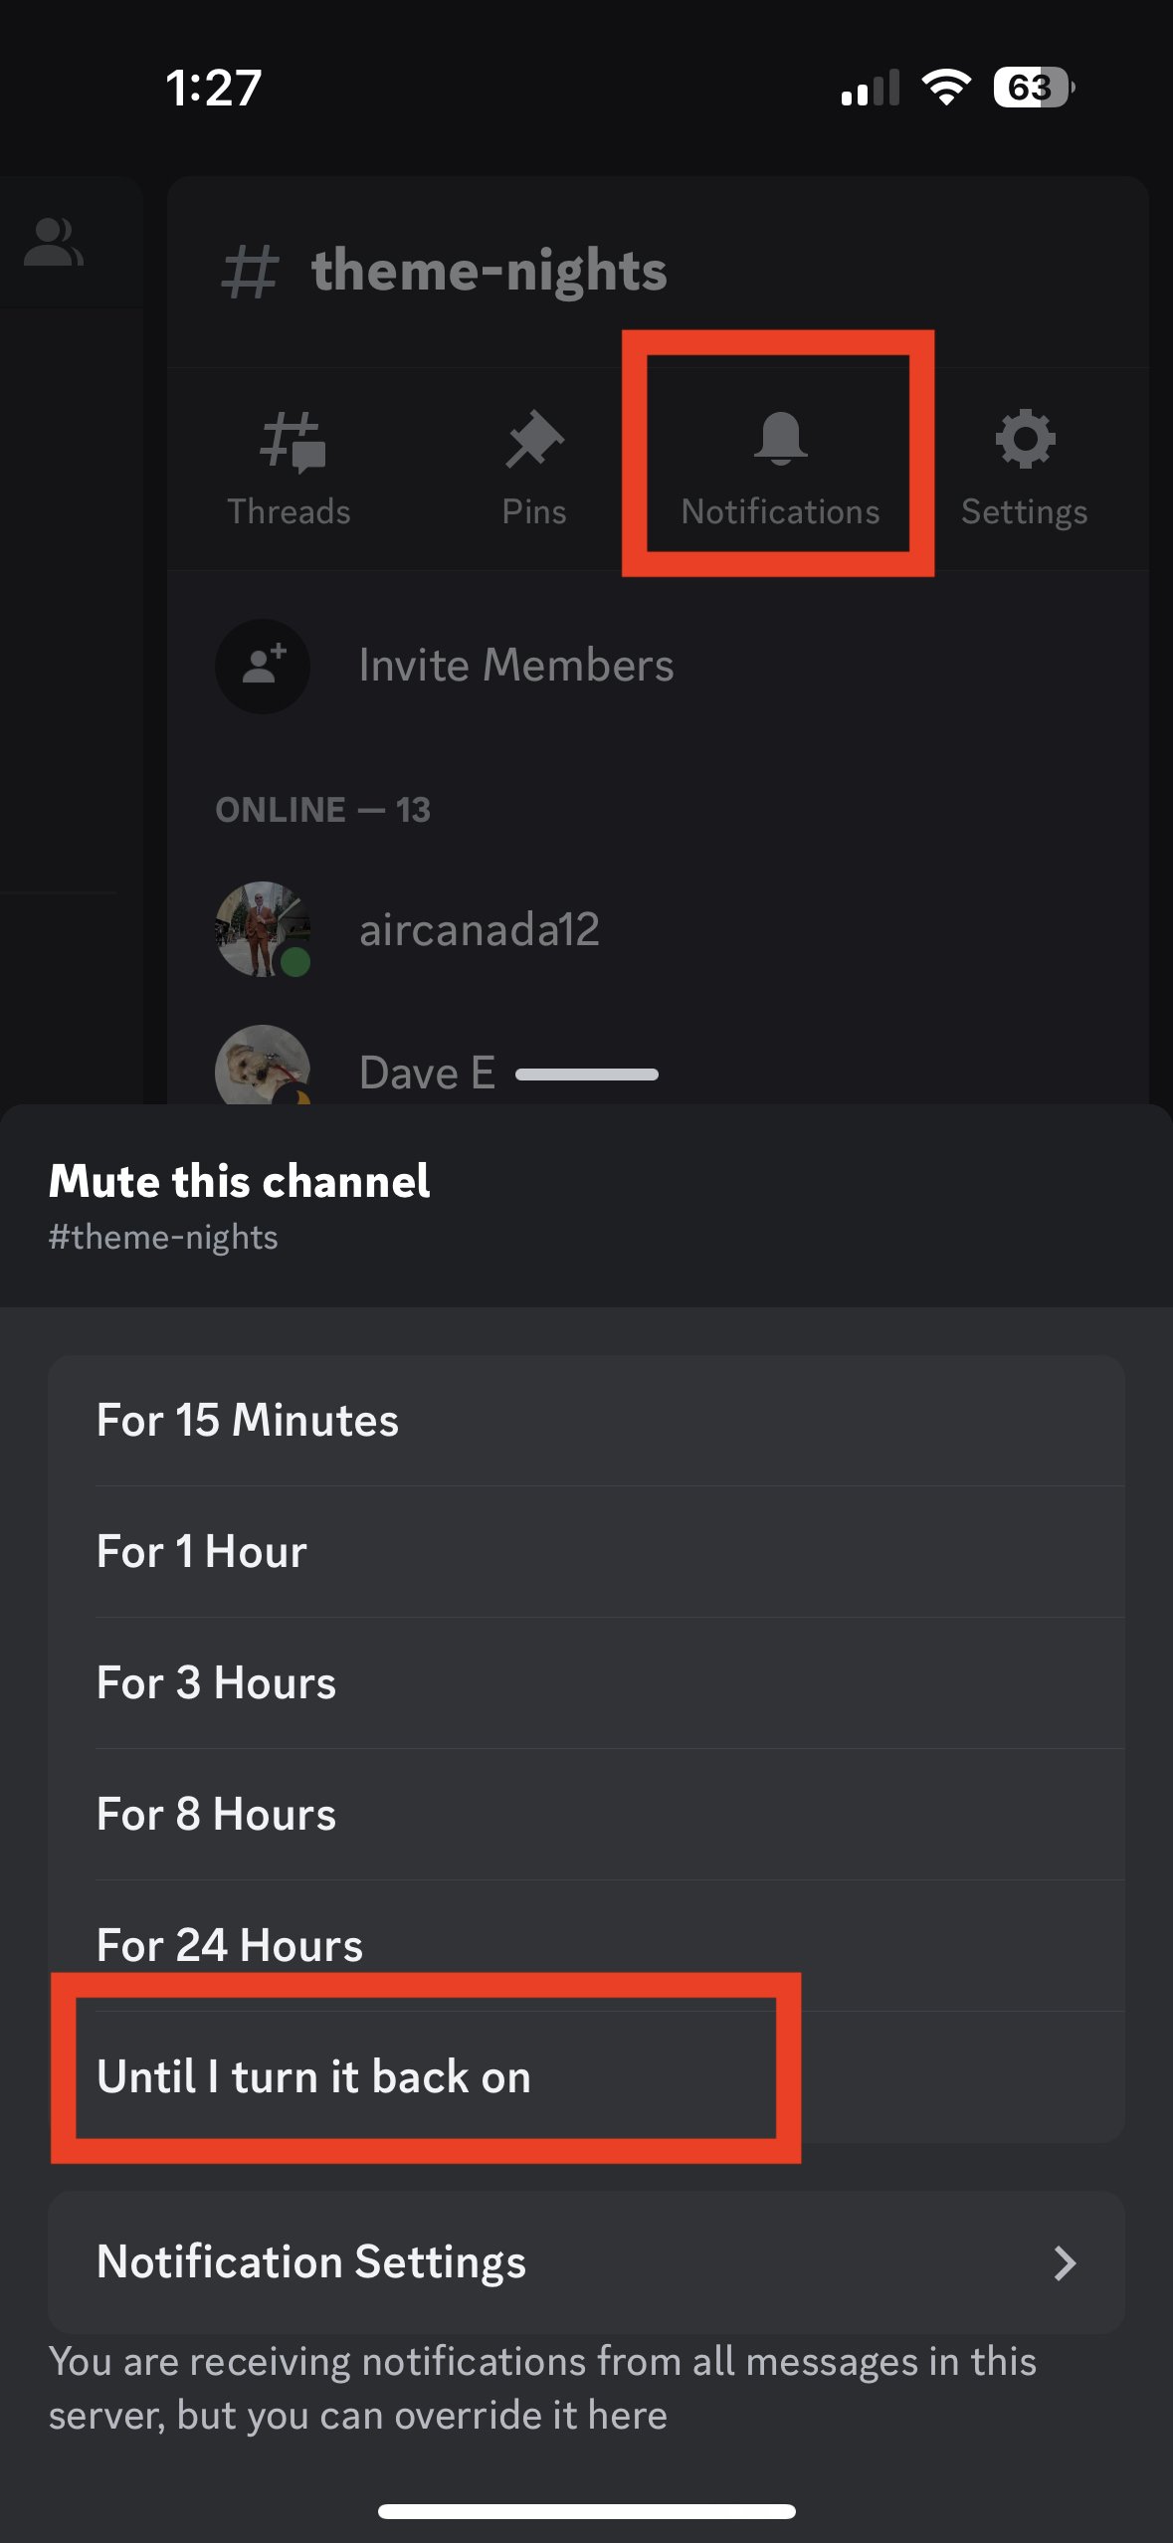Open Notification Settings row

pos(586,2262)
